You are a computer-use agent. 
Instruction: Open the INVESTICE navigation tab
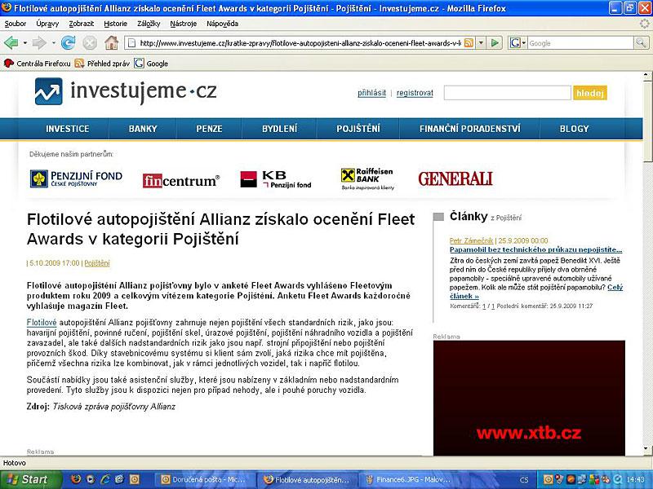(x=68, y=129)
